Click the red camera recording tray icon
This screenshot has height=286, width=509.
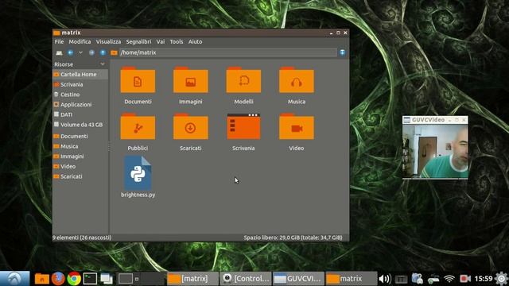pos(465,279)
